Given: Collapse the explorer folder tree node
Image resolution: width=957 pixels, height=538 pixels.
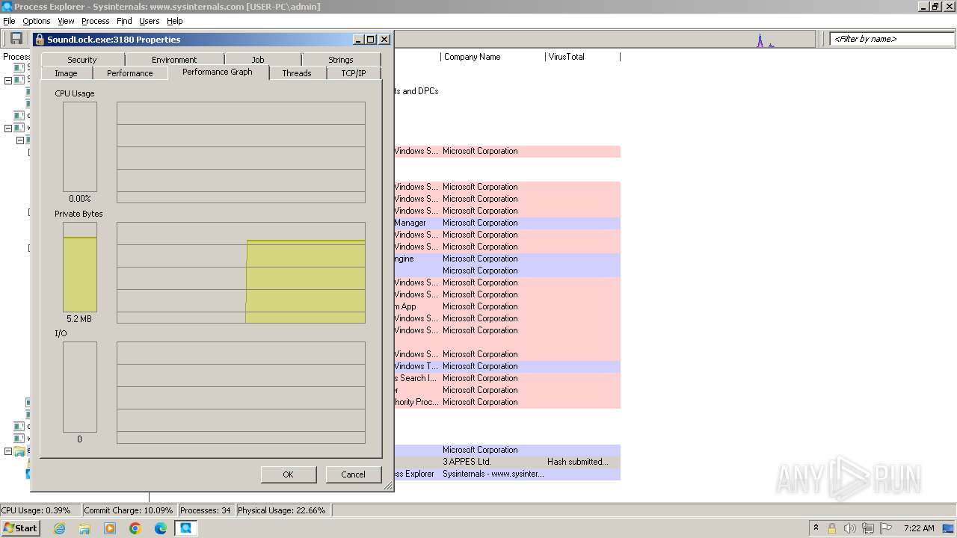Looking at the screenshot, I should 8,451.
